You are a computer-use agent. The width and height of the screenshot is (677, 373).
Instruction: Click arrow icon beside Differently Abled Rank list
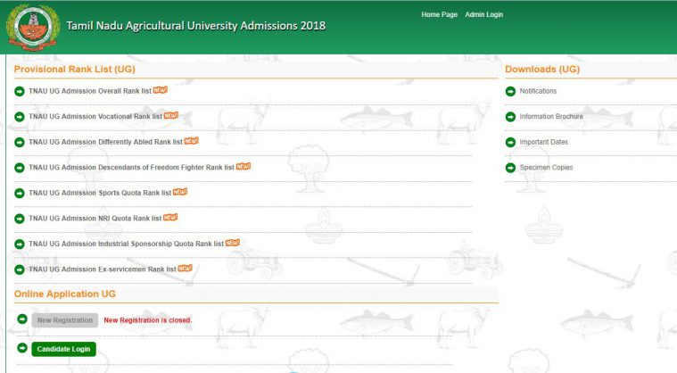point(20,142)
